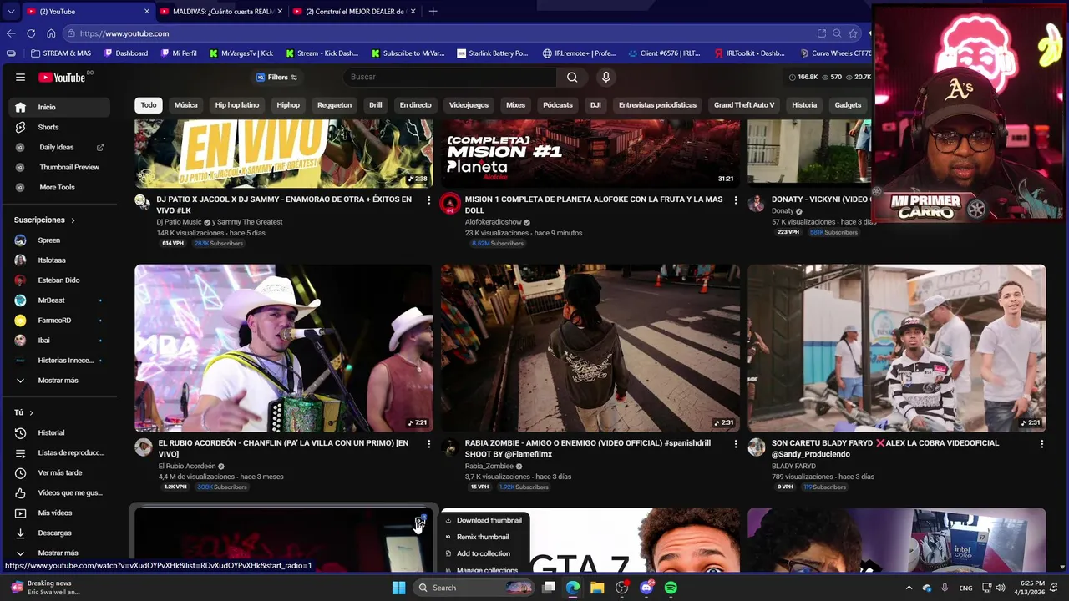The width and height of the screenshot is (1069, 601).
Task: Expand the Suscripciones section chevron
Action: pos(73,220)
